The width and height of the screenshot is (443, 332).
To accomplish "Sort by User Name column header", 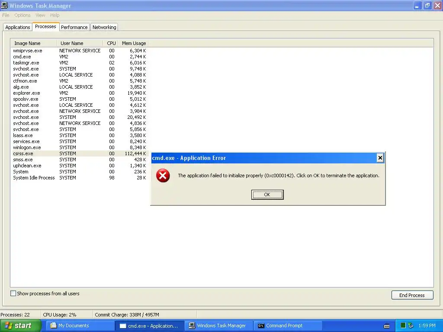I will (80, 43).
